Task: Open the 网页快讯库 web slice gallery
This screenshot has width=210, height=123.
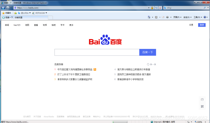Action: click(x=40, y=13)
